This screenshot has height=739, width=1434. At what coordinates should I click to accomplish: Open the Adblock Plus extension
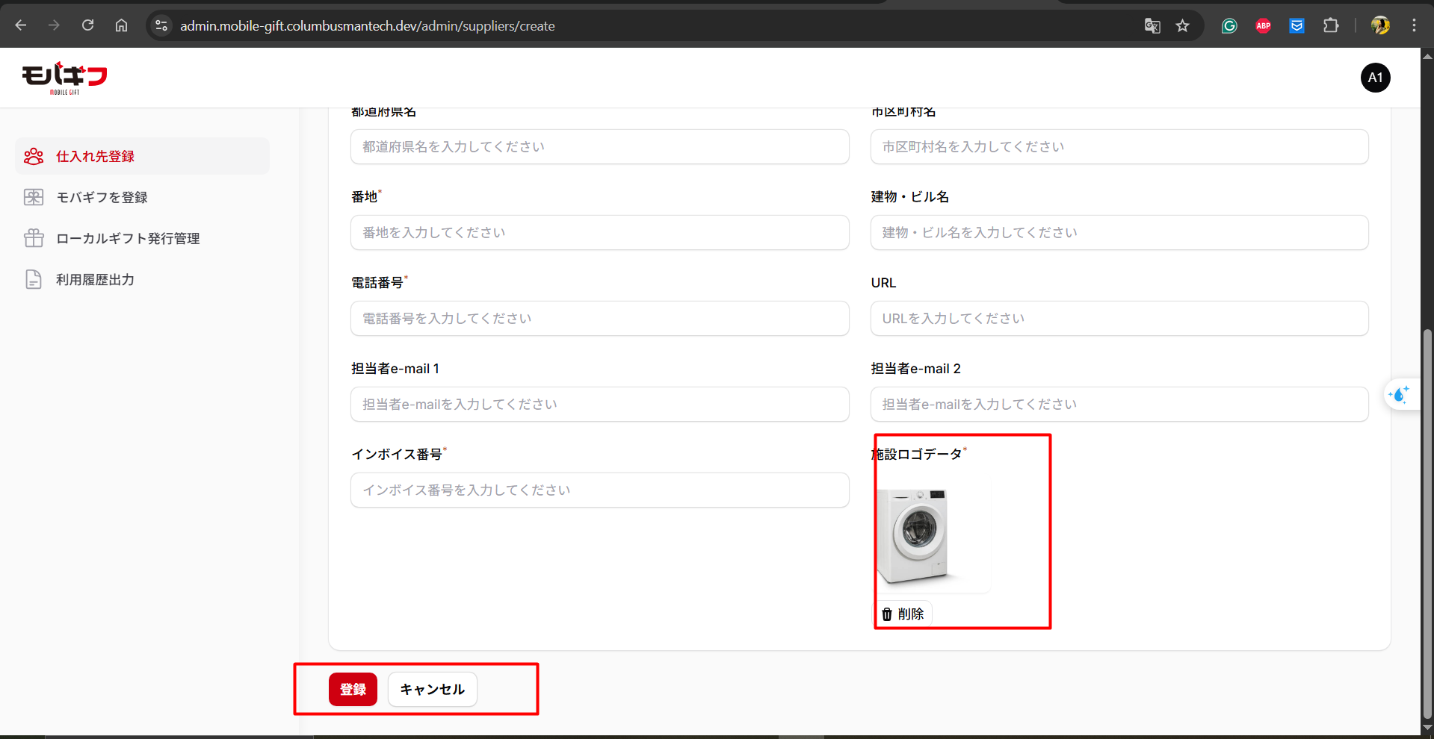pos(1263,26)
